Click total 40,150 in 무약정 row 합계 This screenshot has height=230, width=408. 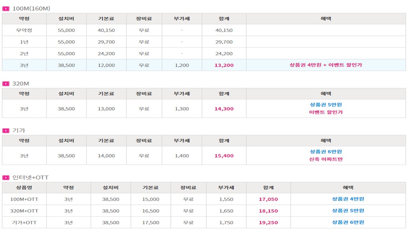[x=224, y=30]
